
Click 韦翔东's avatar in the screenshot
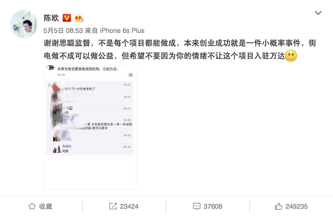click(x=57, y=149)
